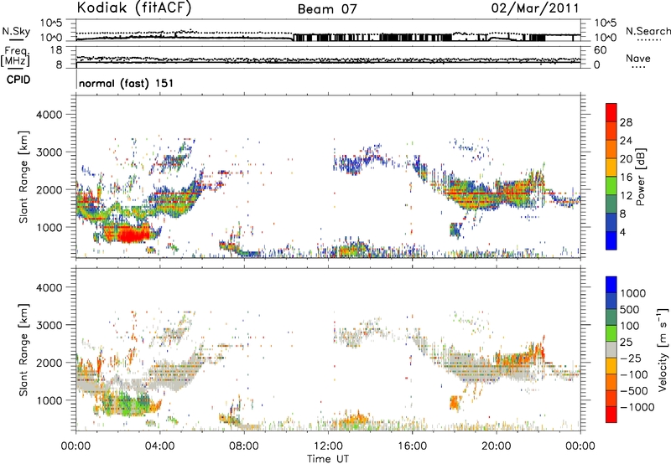This screenshot has height=464, width=671.
Task: Click the "500" label on Velocity colorbar
Action: (x=630, y=309)
